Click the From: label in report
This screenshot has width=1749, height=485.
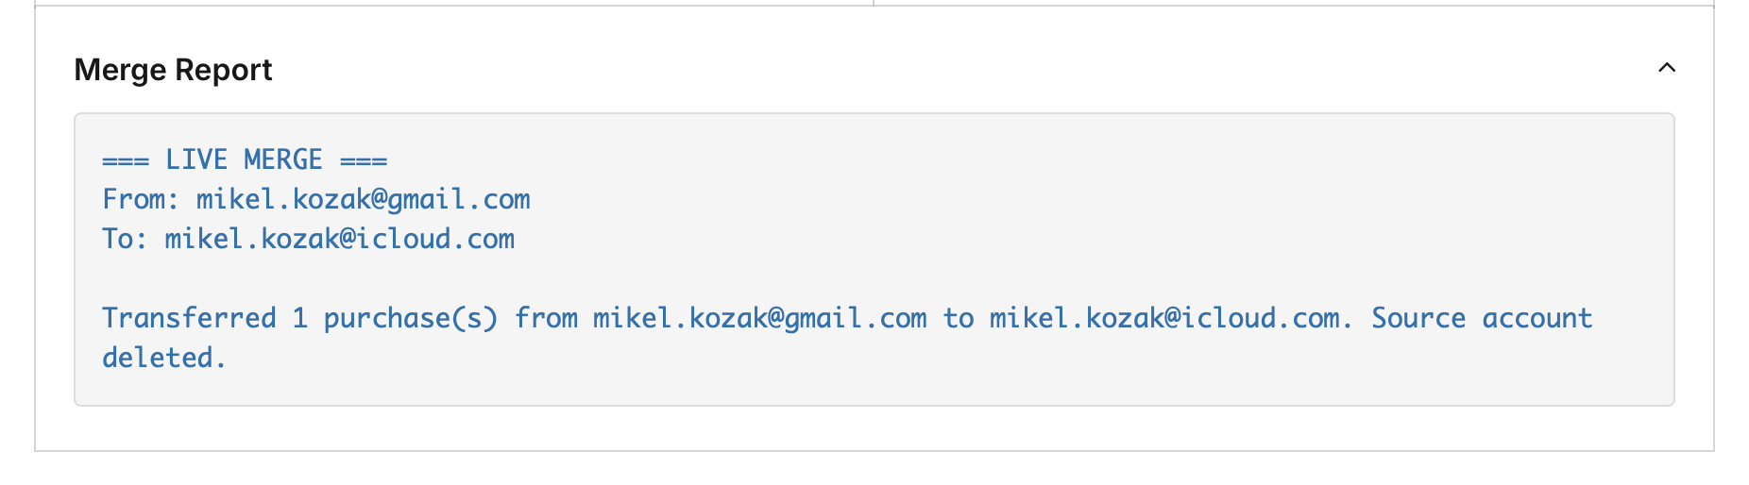[x=140, y=199]
